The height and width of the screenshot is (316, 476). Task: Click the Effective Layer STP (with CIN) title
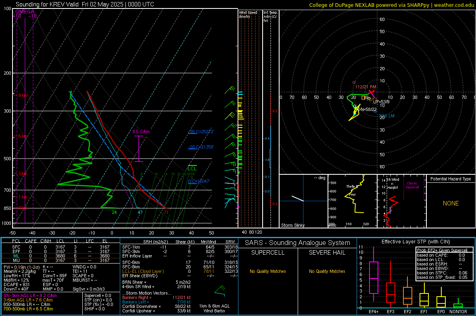tap(415, 242)
